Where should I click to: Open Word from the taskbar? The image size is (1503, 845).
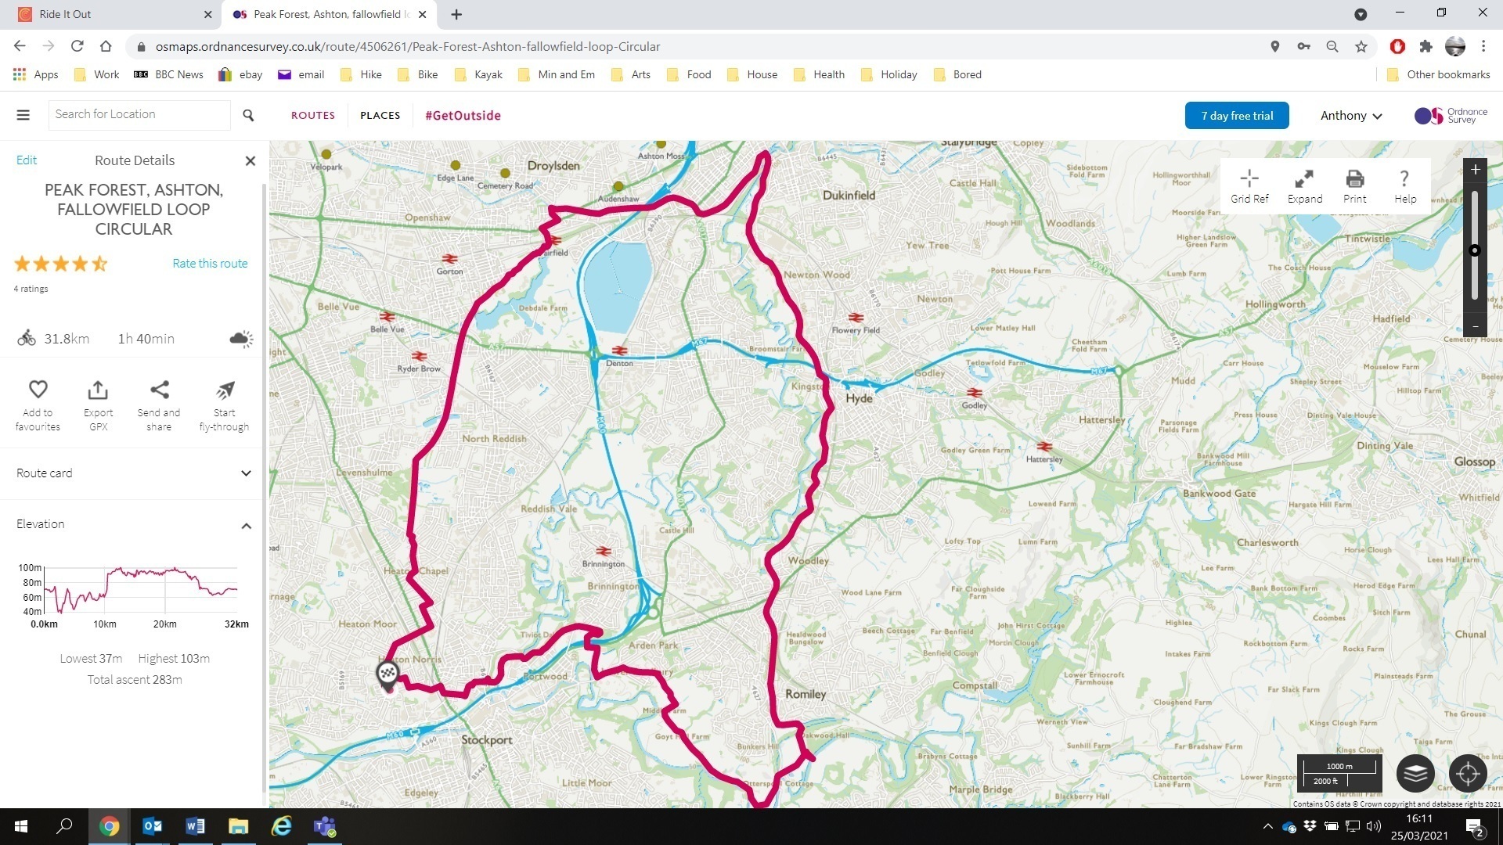195,826
